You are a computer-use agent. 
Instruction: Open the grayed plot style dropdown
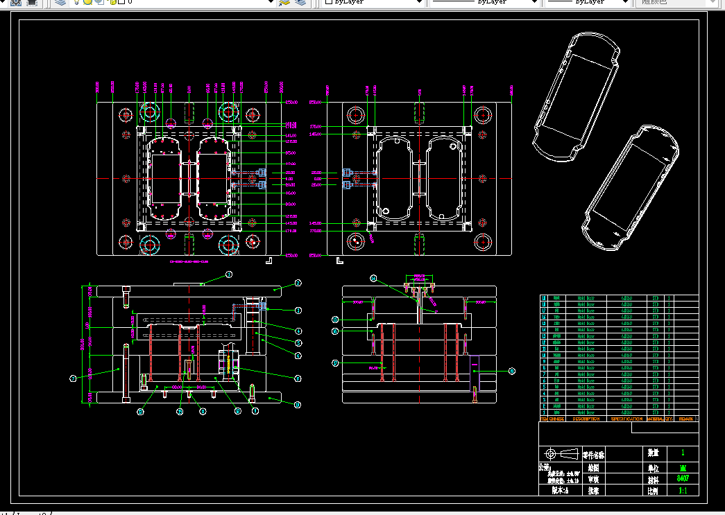(x=677, y=2)
